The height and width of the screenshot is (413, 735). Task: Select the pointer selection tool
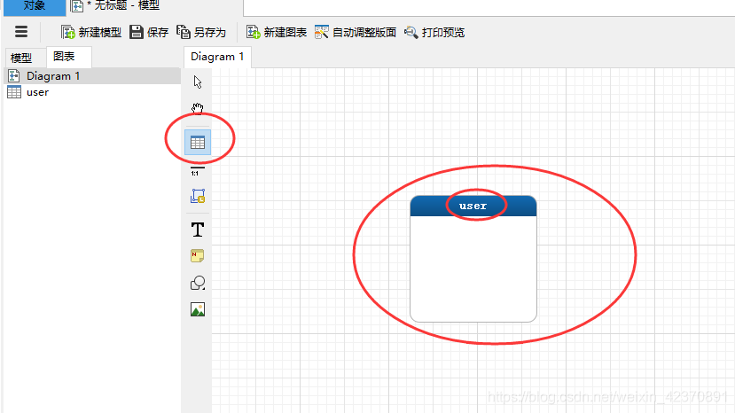(198, 82)
